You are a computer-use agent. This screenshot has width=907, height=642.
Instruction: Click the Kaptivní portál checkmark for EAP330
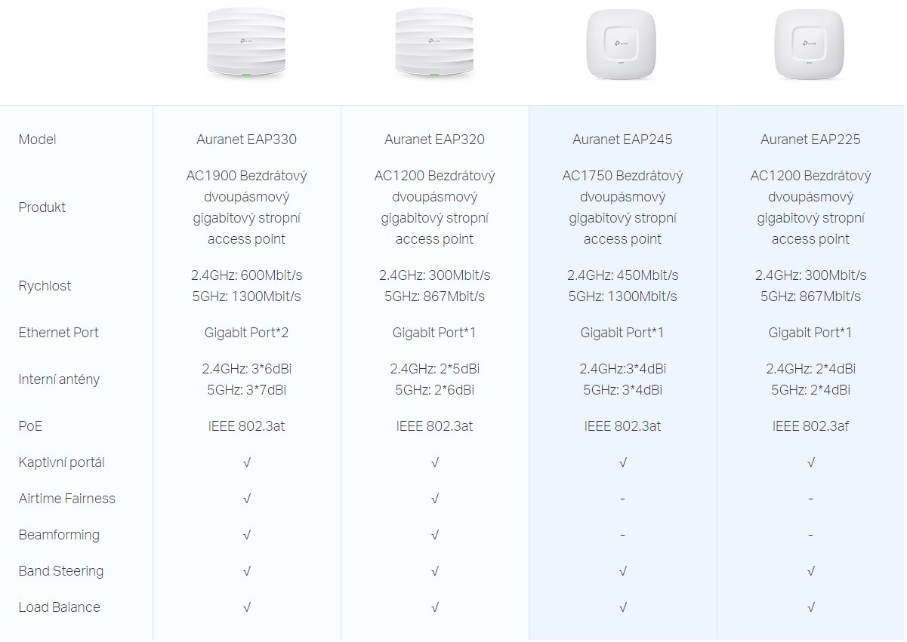point(247,462)
